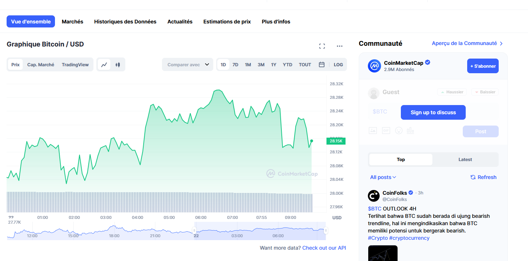528x261 pixels.
Task: Set chart range to 1D
Action: (x=223, y=65)
